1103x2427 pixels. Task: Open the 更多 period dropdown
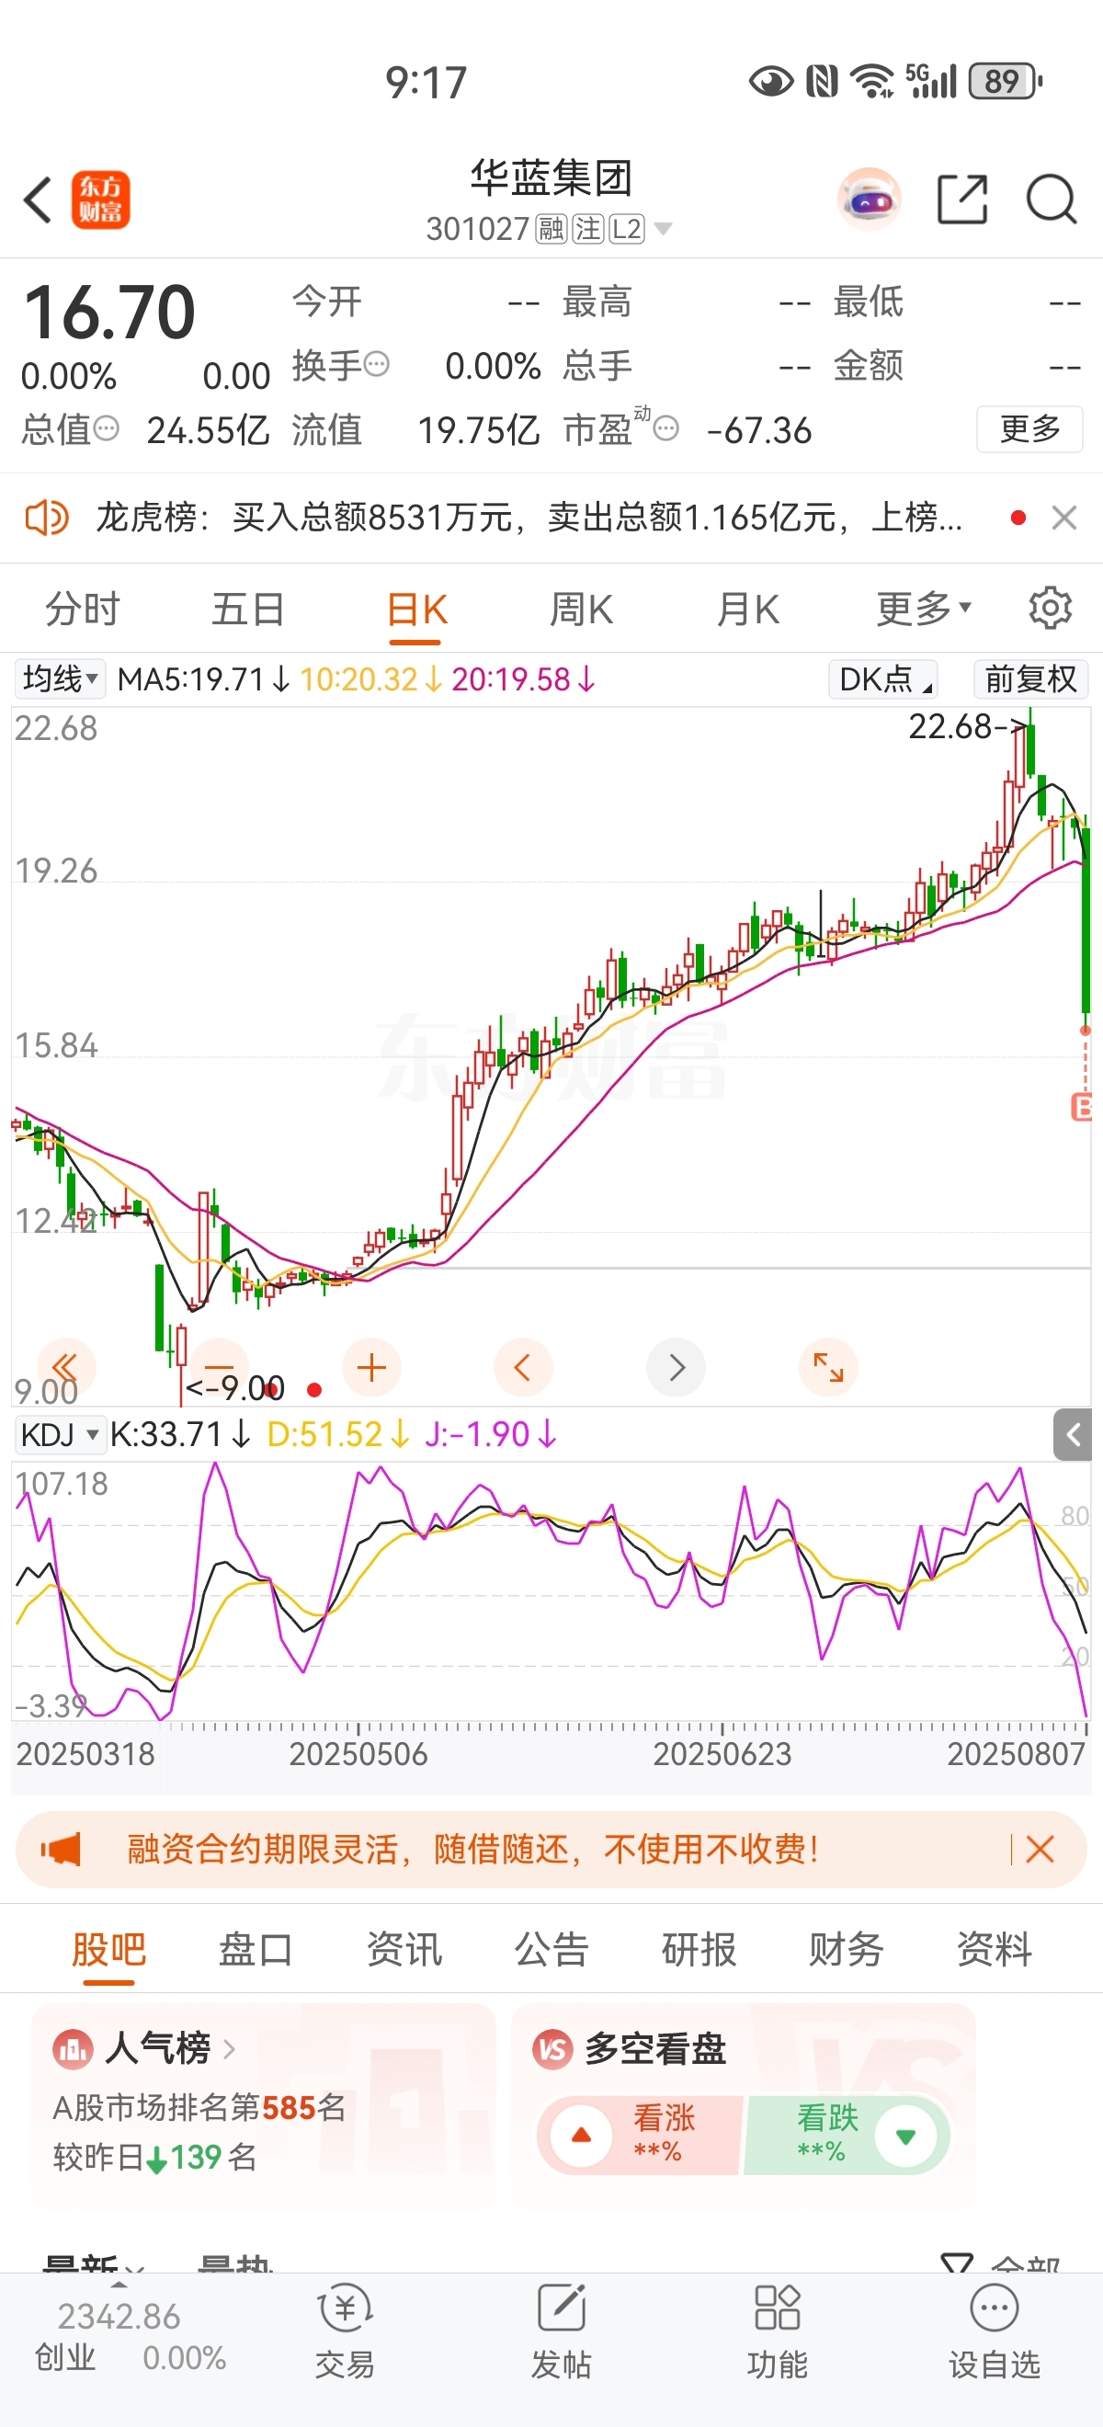(x=923, y=609)
